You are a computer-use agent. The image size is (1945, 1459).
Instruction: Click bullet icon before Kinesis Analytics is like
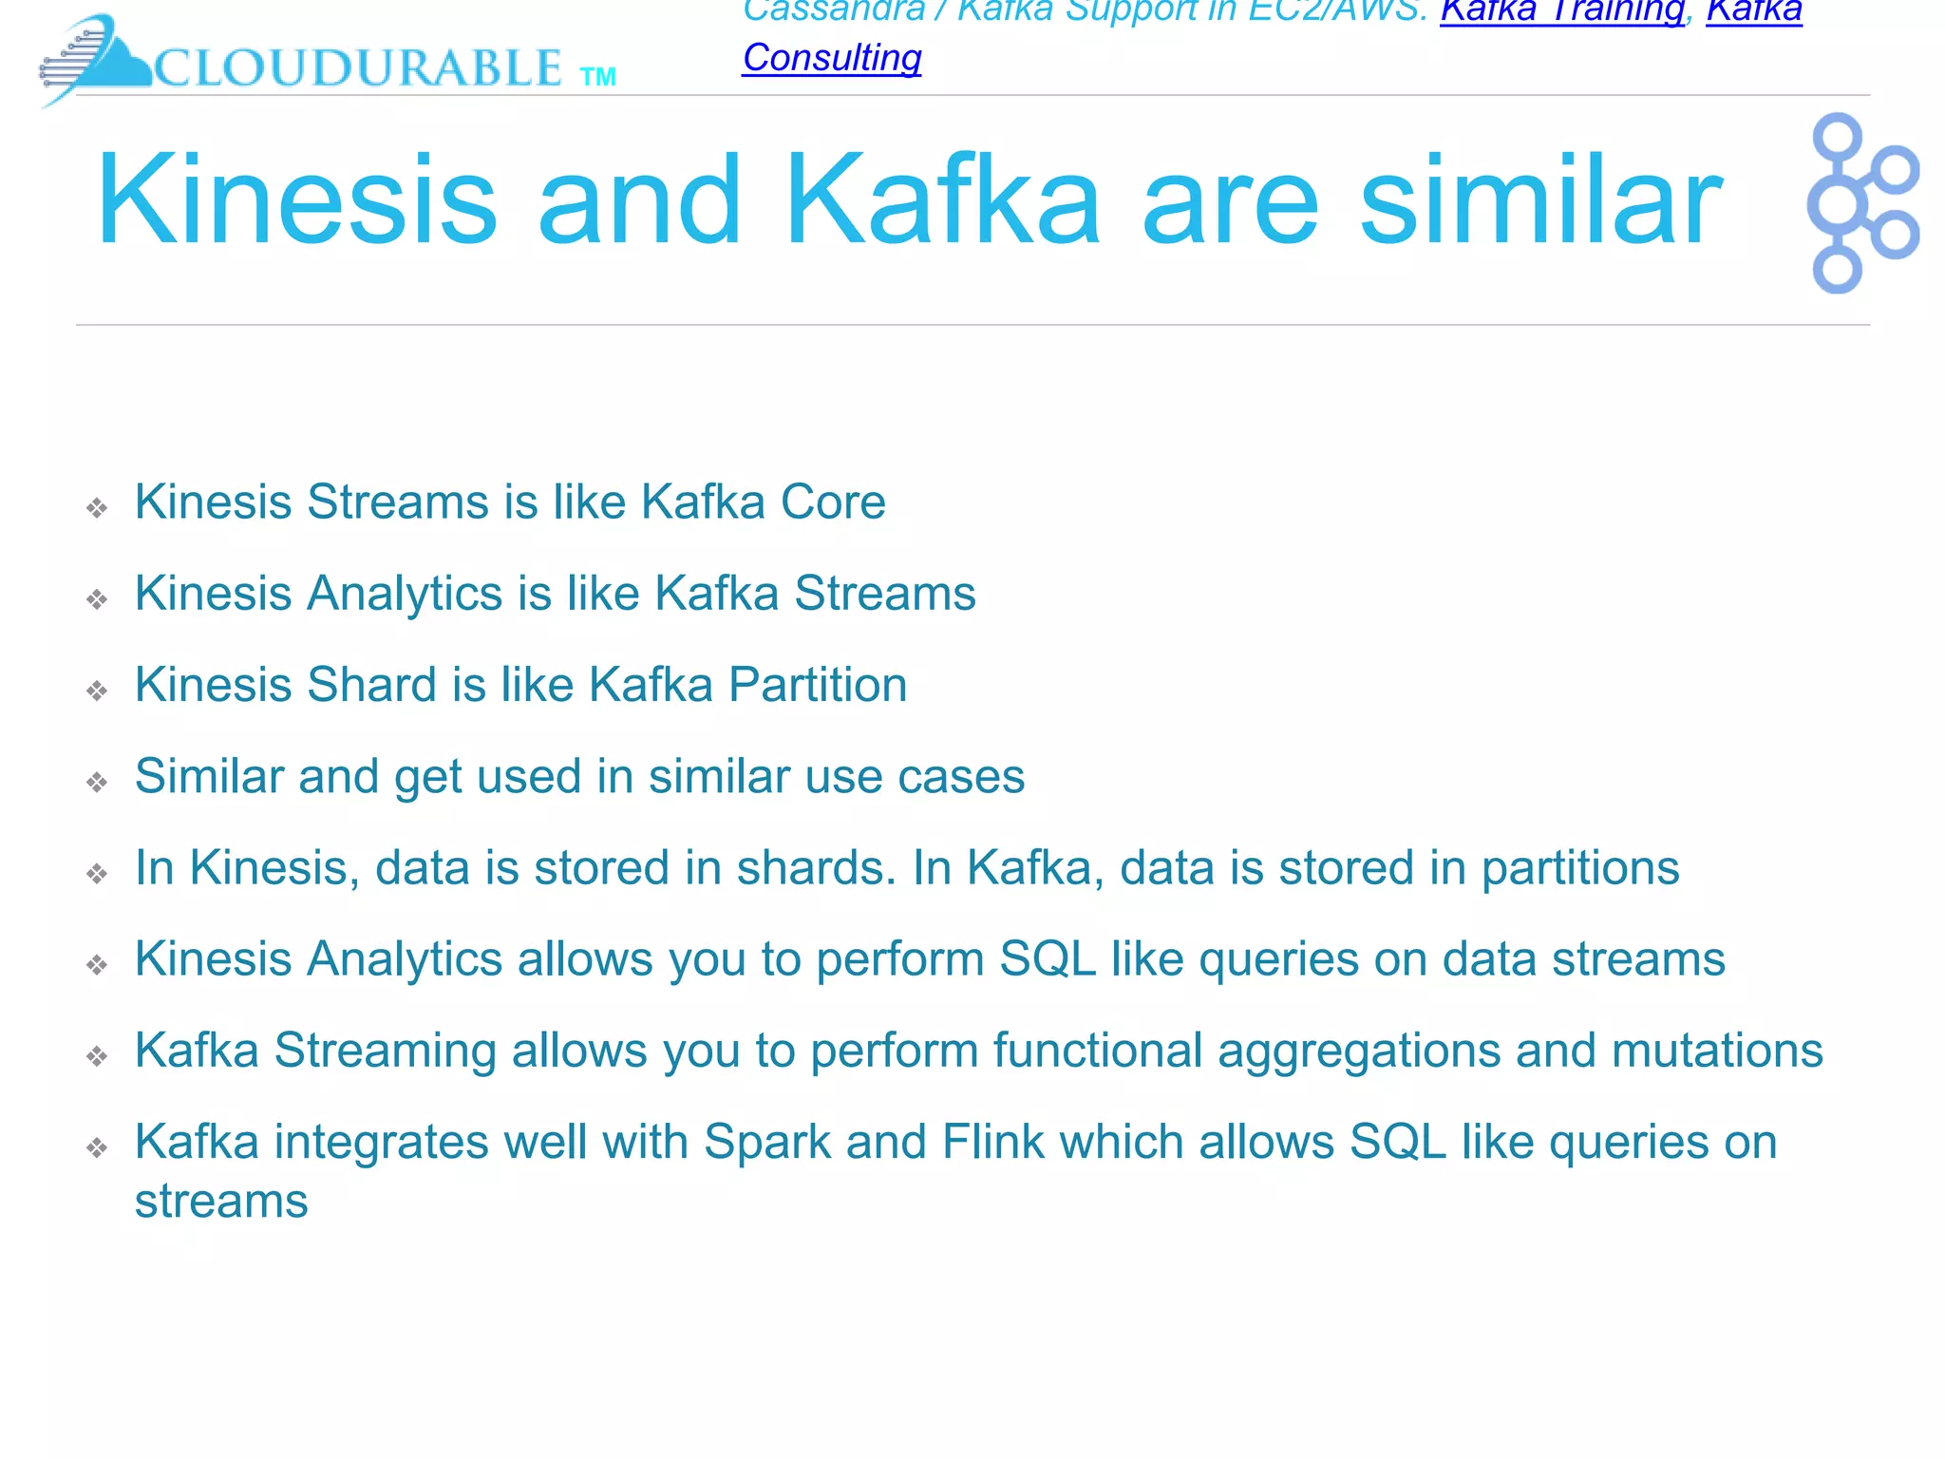(97, 599)
